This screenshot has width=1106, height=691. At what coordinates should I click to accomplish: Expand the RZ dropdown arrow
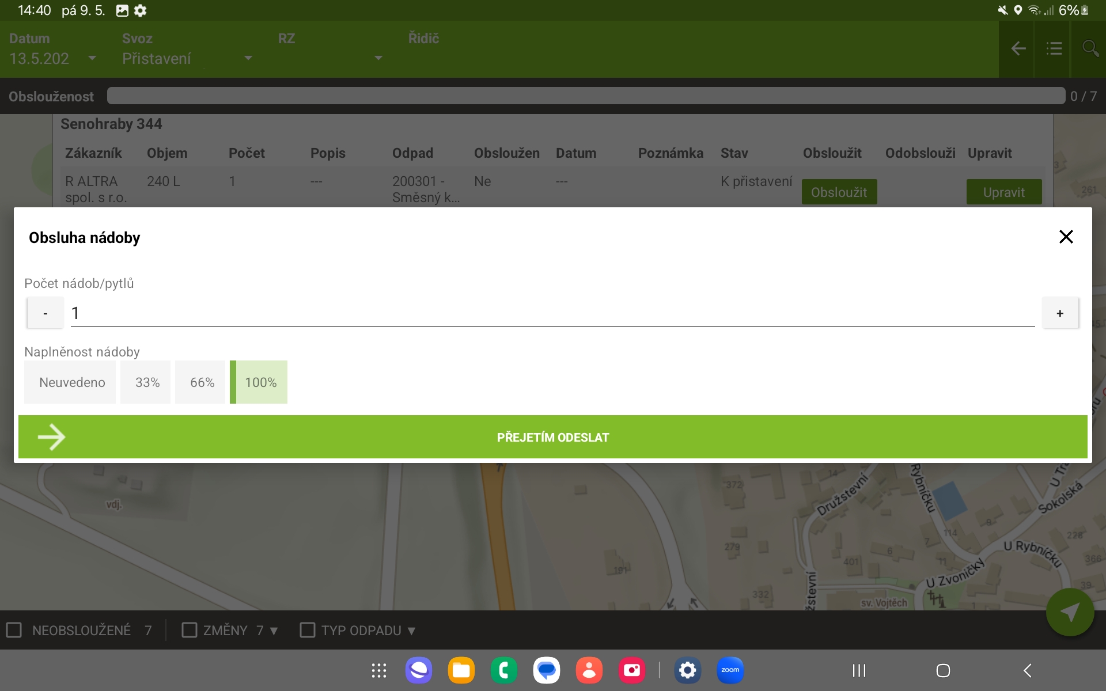tap(378, 58)
